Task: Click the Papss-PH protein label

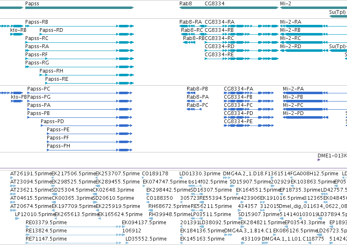Action: pos(58,146)
